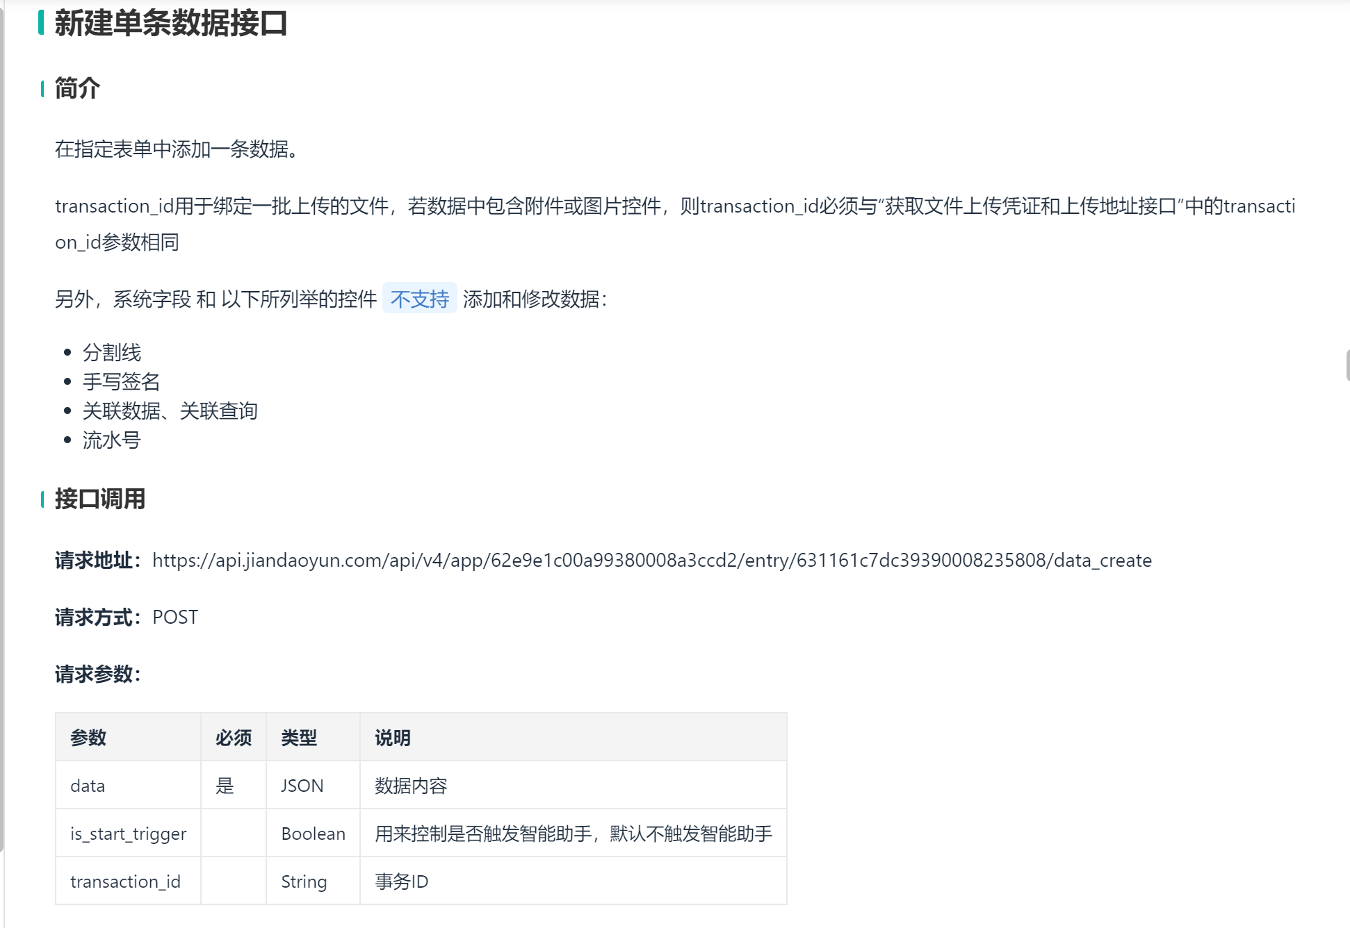Click the 简介 section heading
This screenshot has height=928, width=1350.
pyautogui.click(x=77, y=88)
